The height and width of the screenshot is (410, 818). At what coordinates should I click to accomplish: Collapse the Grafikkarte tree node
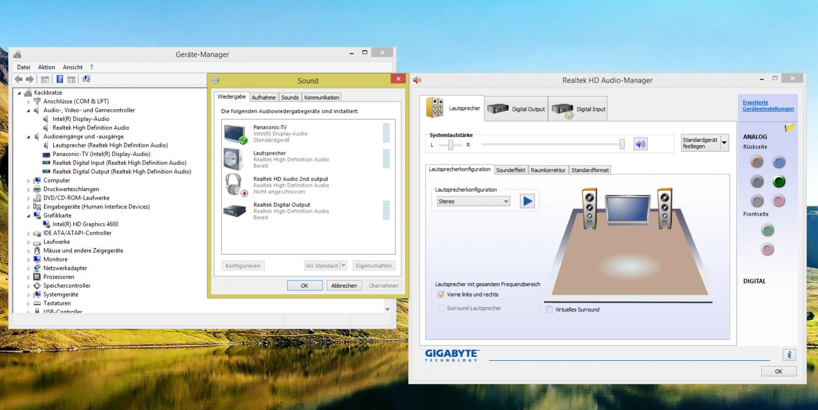28,216
